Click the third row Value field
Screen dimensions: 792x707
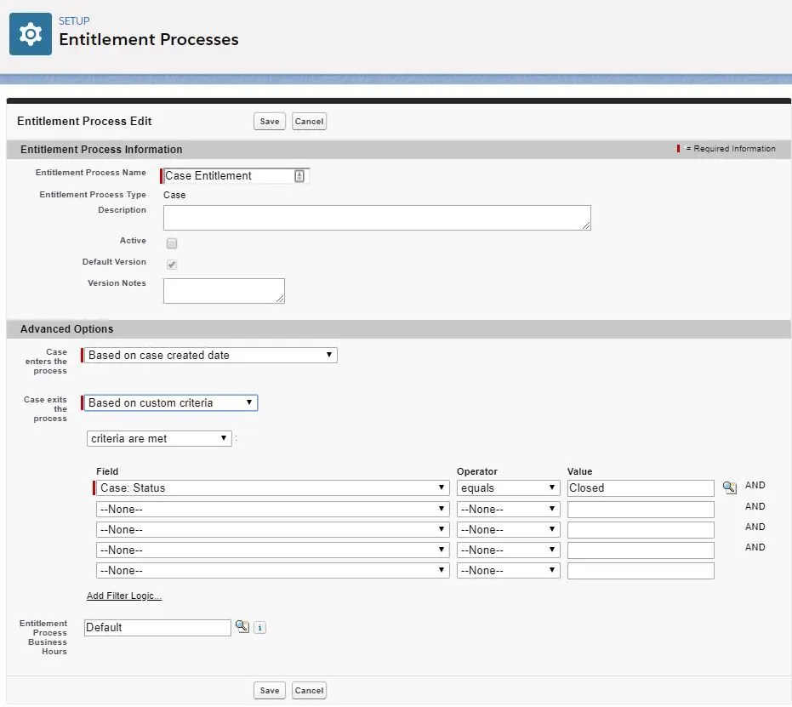click(x=641, y=530)
